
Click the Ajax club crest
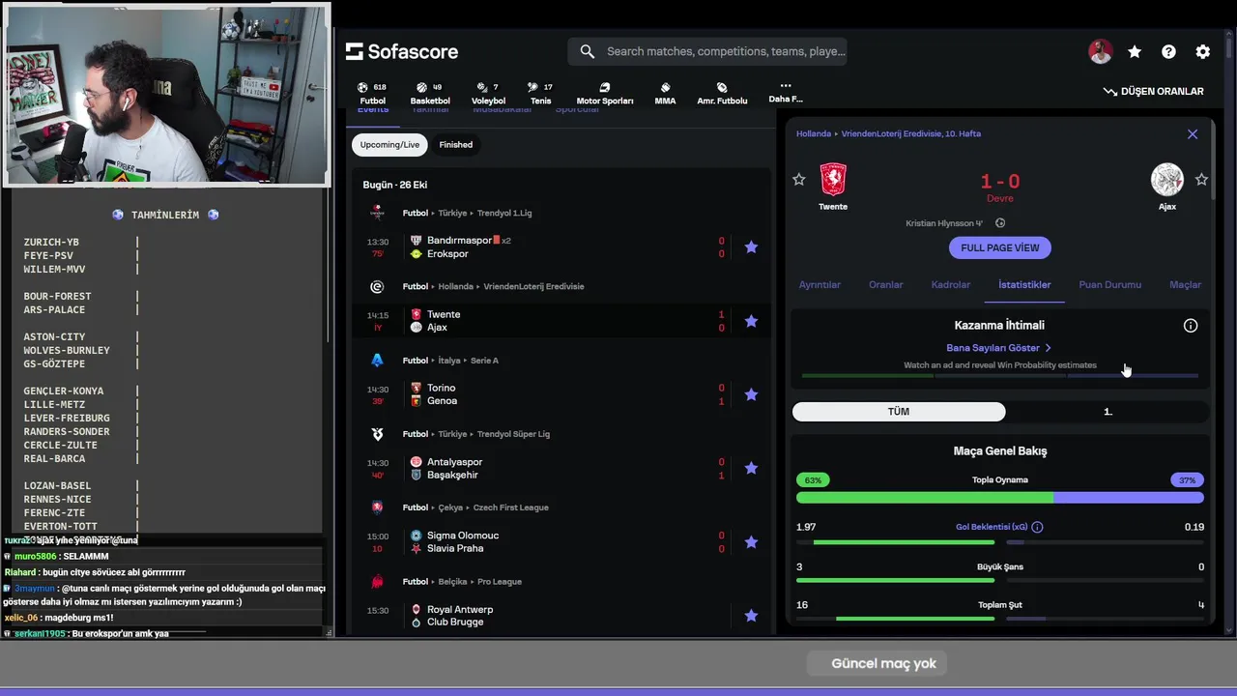1167,180
